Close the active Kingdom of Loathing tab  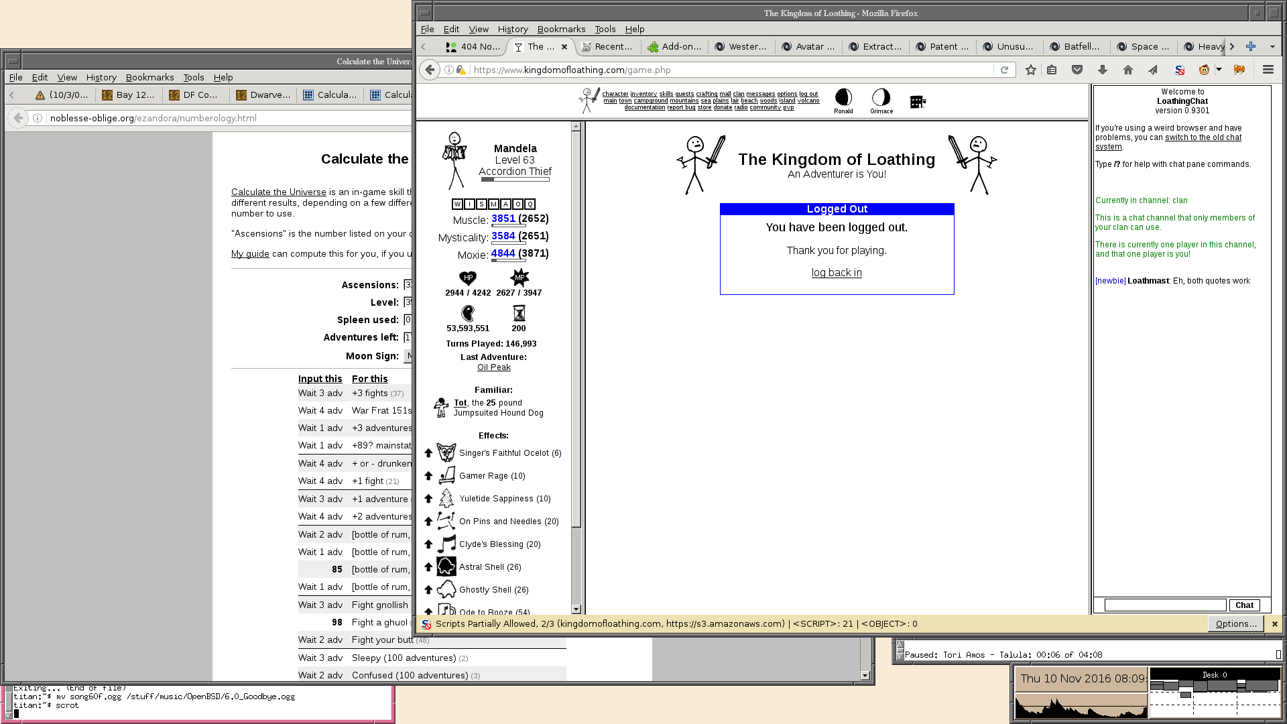(x=564, y=47)
